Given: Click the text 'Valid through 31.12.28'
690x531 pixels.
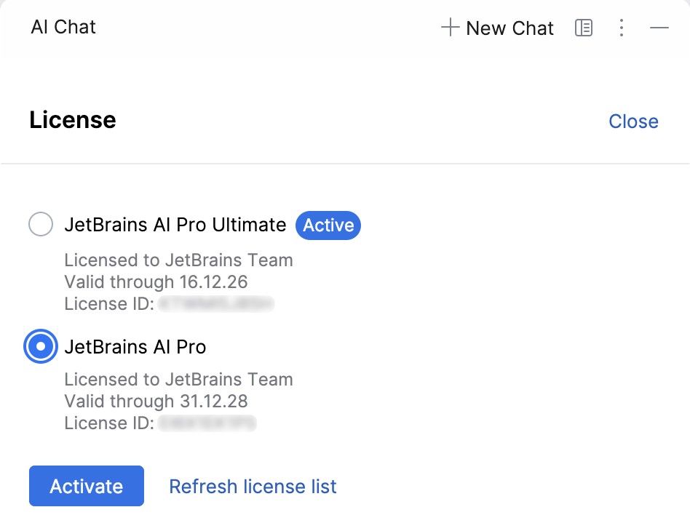Looking at the screenshot, I should click(156, 402).
